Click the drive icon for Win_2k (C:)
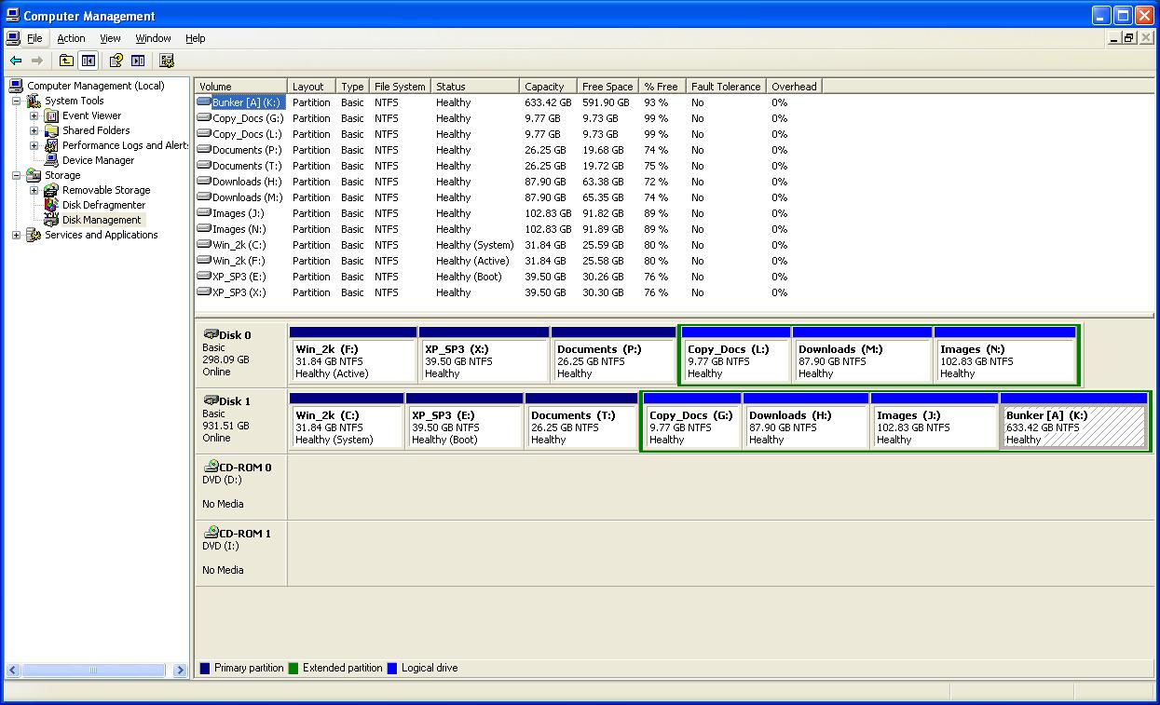Image resolution: width=1160 pixels, height=705 pixels. [x=204, y=245]
